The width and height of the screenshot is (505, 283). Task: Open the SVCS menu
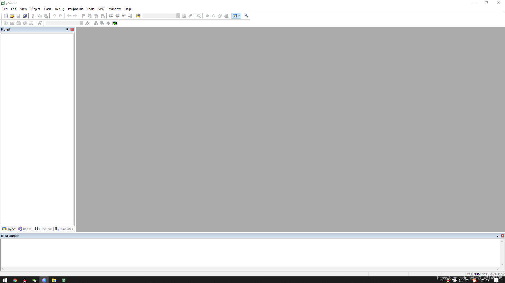click(102, 9)
